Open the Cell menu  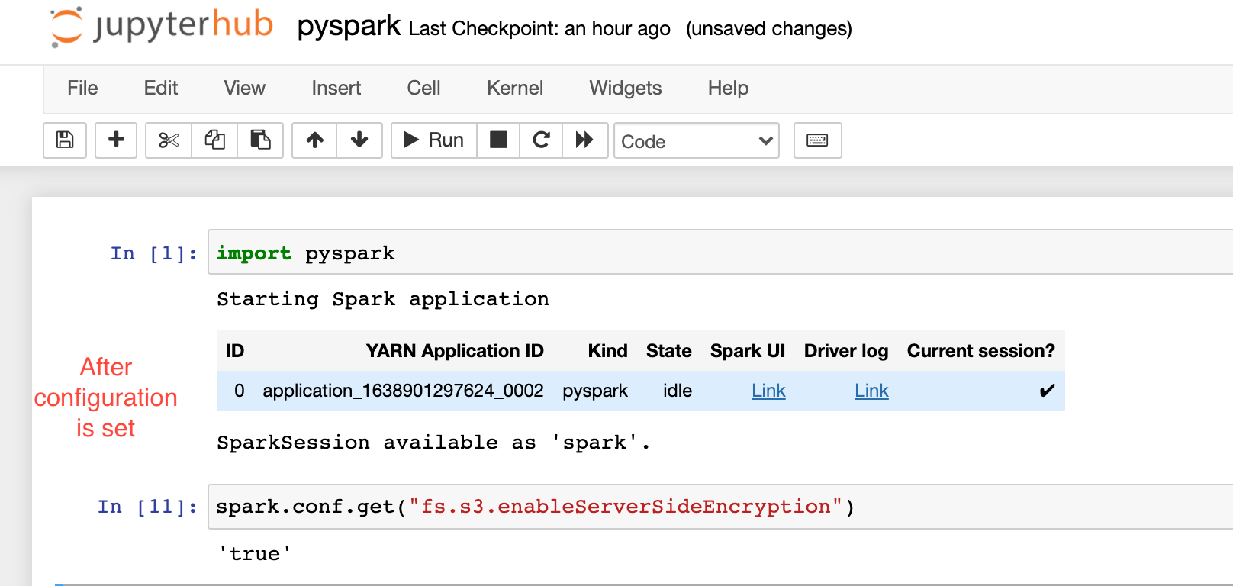(423, 89)
